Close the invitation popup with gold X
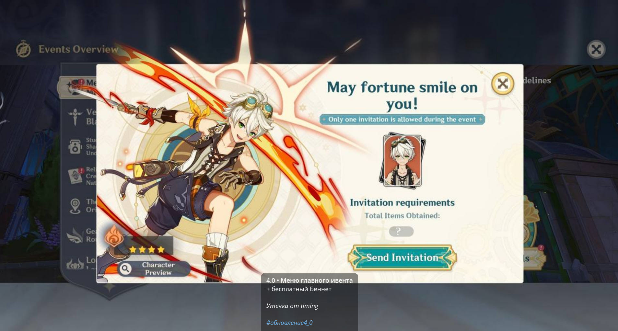The image size is (618, 331). tap(502, 84)
